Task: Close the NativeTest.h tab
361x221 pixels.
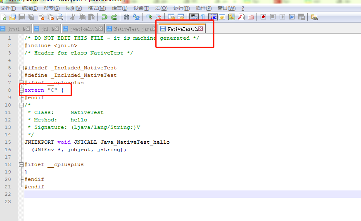Action: 200,29
